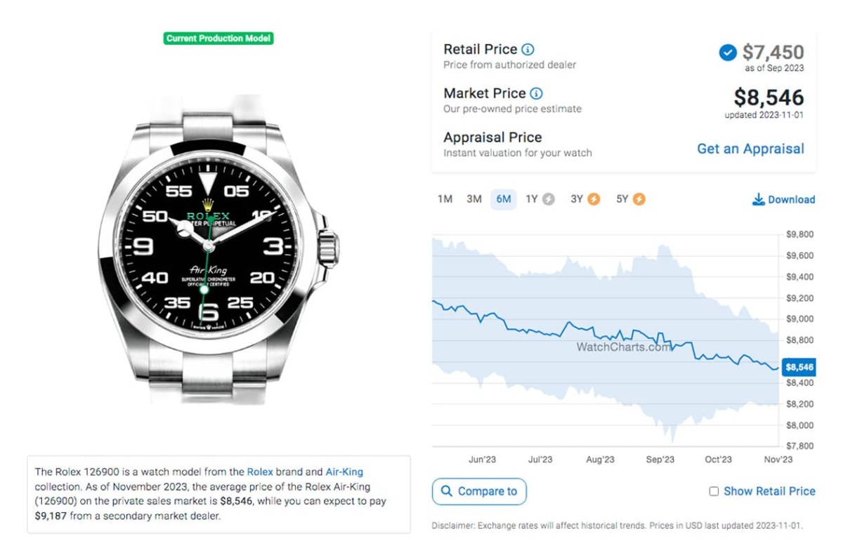Click the $8,546 price marker on chart
843x557 pixels.
coord(799,367)
